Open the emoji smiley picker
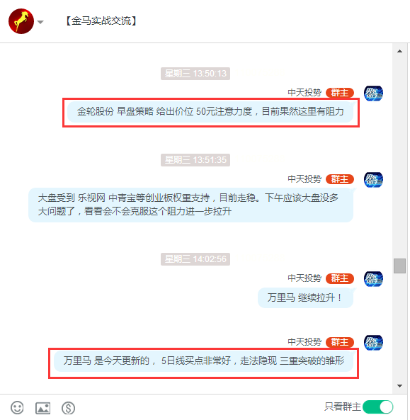Screen dimensions: 410x420 (17, 408)
